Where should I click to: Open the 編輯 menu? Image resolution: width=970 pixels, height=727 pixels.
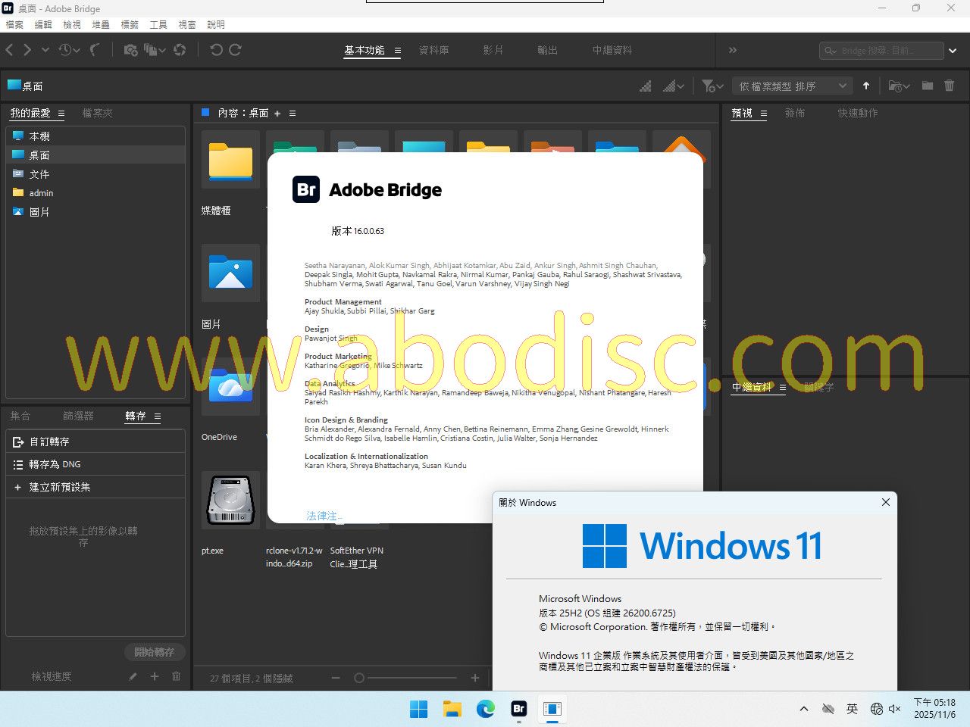pyautogui.click(x=43, y=24)
